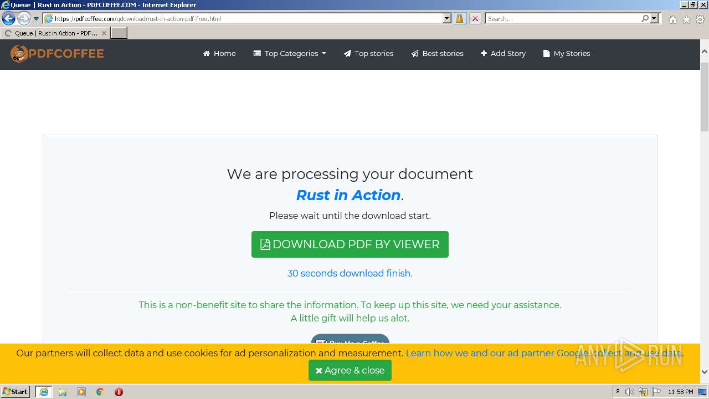Open the Tools gear icon
Image resolution: width=709 pixels, height=399 pixels.
[x=700, y=19]
